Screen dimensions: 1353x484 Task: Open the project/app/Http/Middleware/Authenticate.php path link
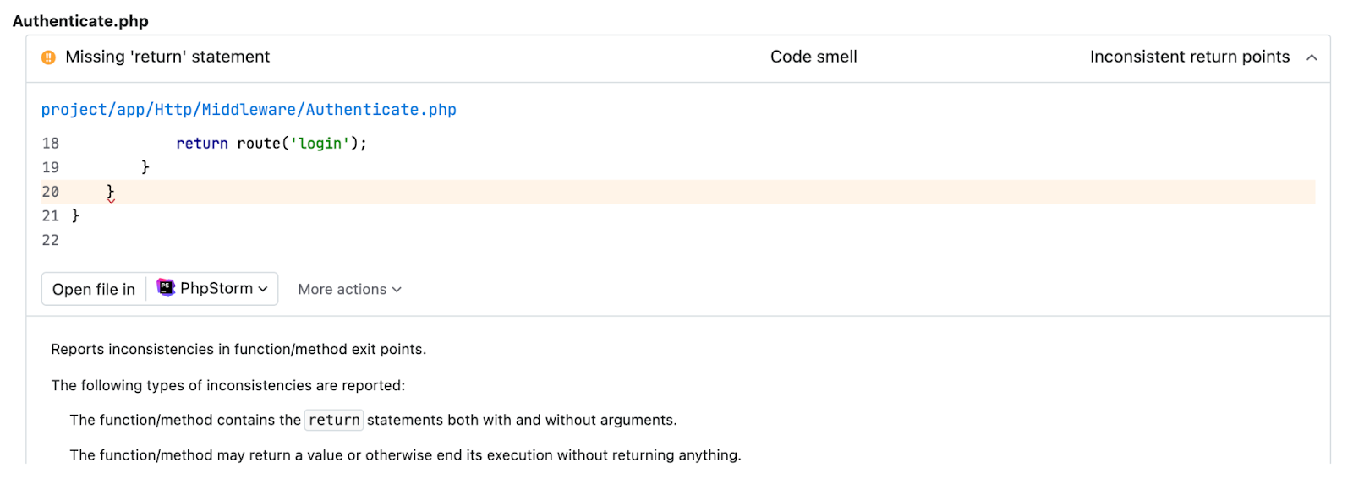tap(249, 110)
